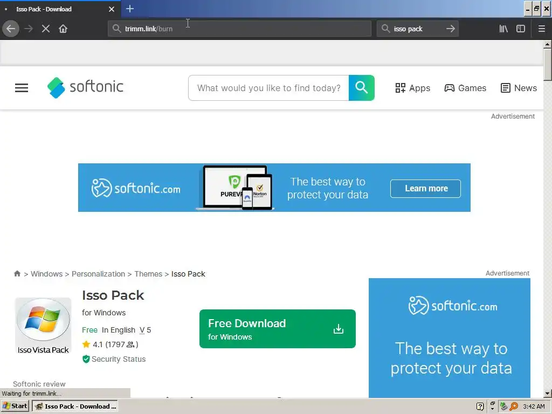
Task: Open a new tab with plus icon
Action: (130, 9)
